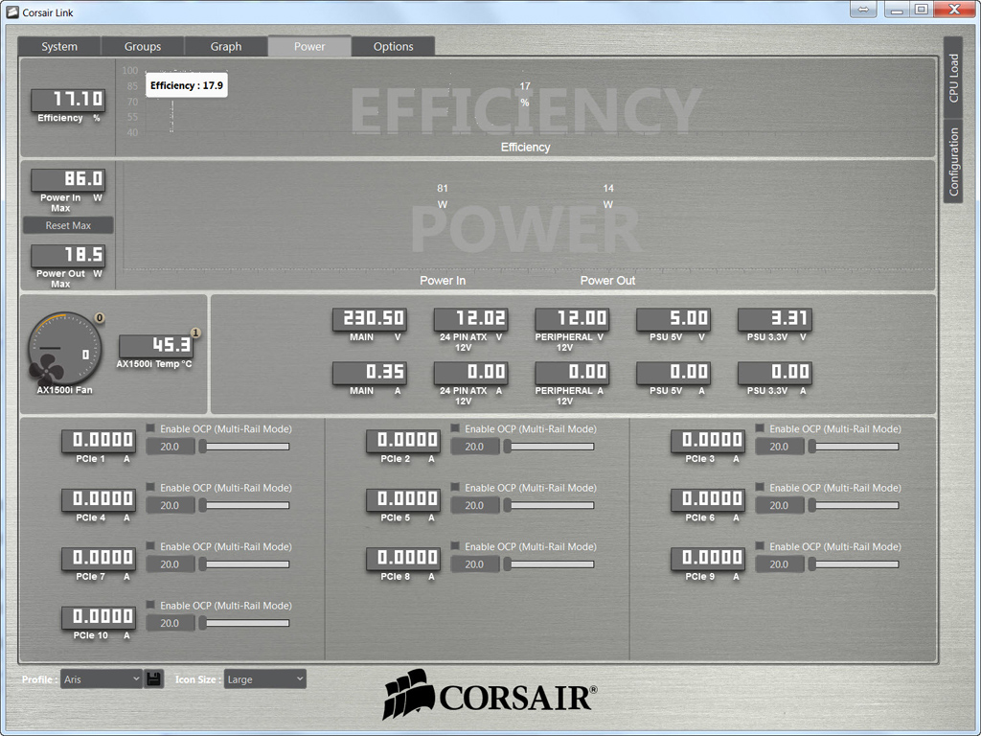Click the PSU 3.3V voltage 3.31 readout
The image size is (981, 736).
775,318
